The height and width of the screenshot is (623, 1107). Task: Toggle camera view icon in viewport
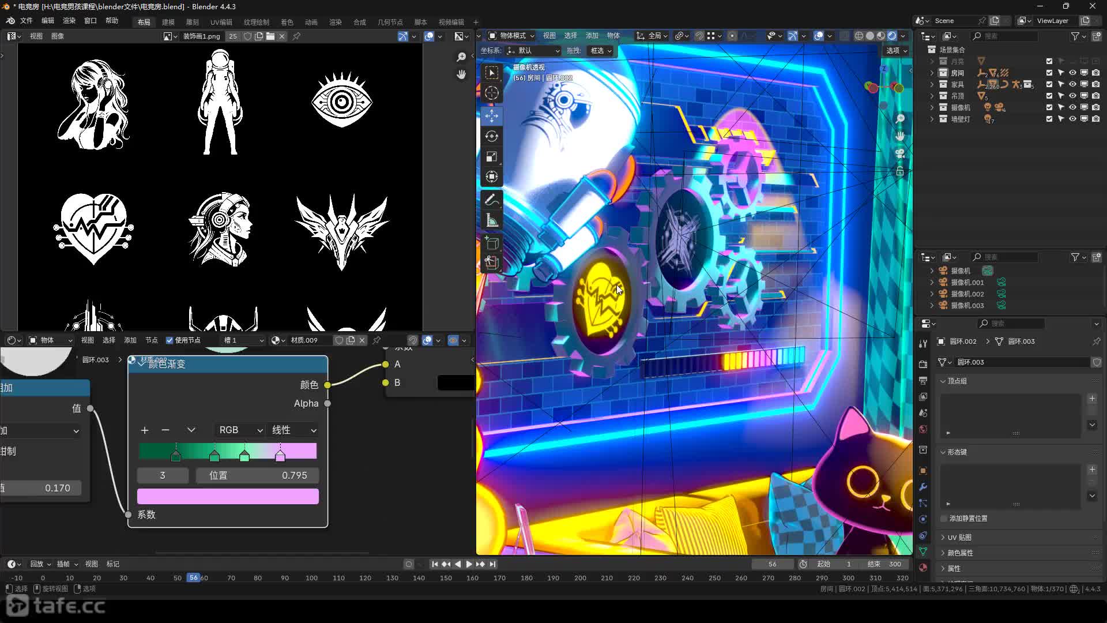point(900,153)
